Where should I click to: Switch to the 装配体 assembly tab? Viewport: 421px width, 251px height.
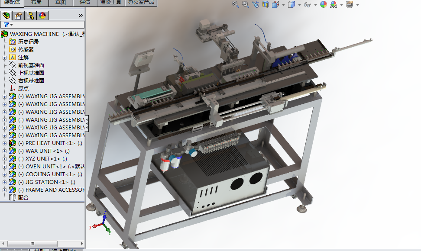pyautogui.click(x=12, y=3)
